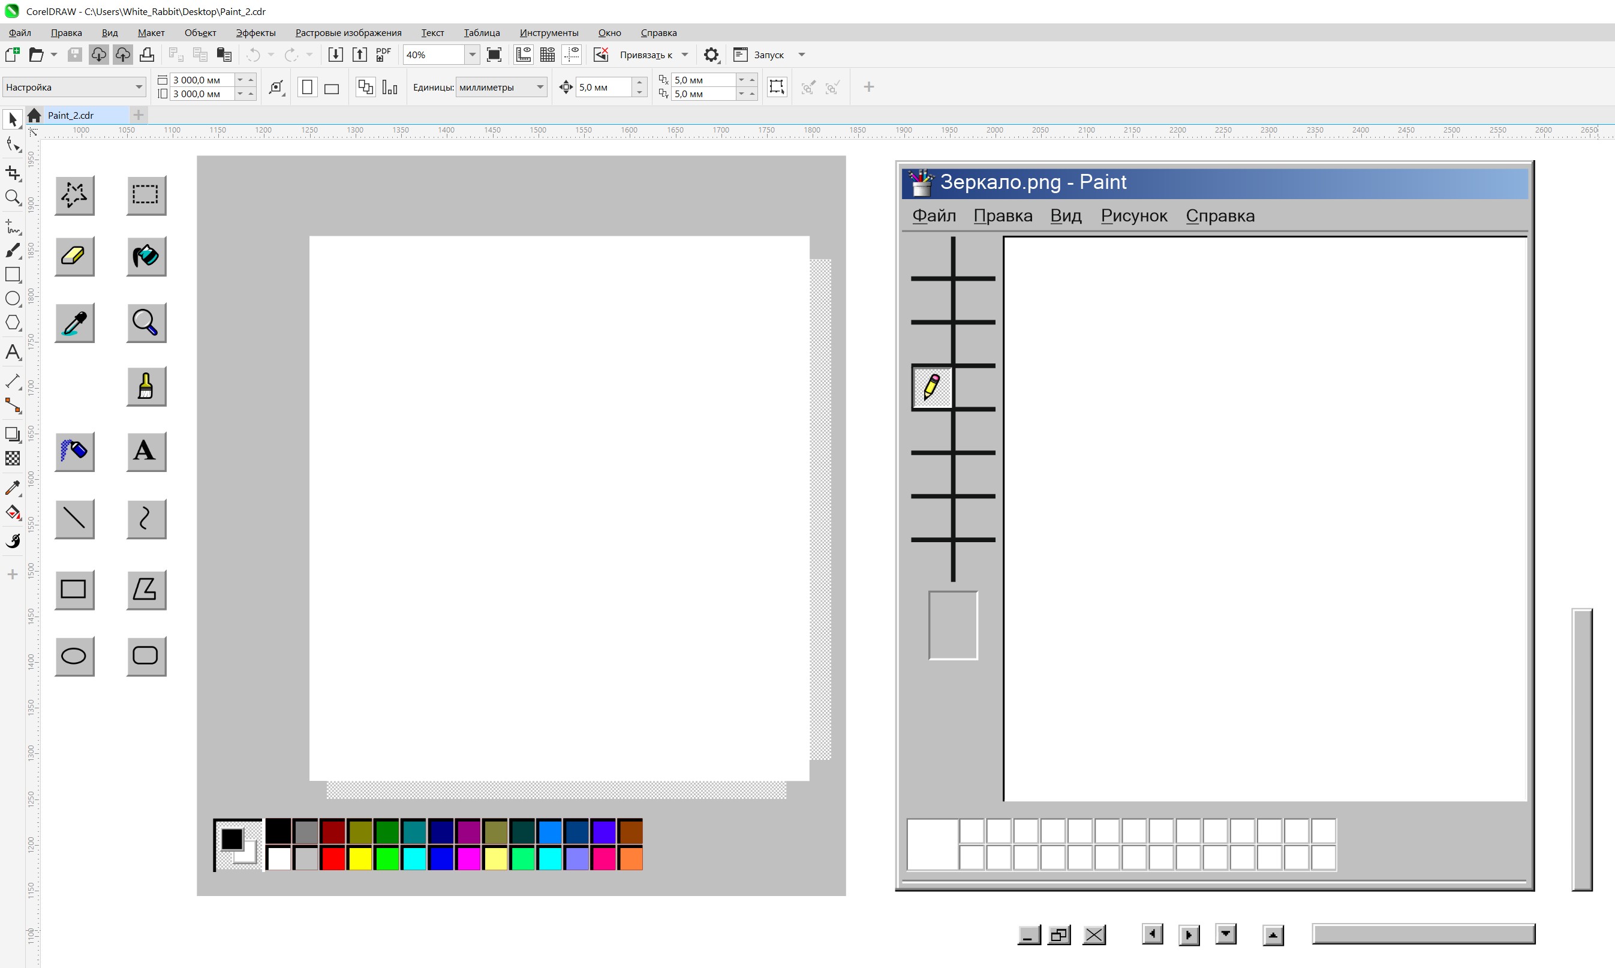
Task: Select the Ellipse tool in toolbox
Action: tap(13, 299)
